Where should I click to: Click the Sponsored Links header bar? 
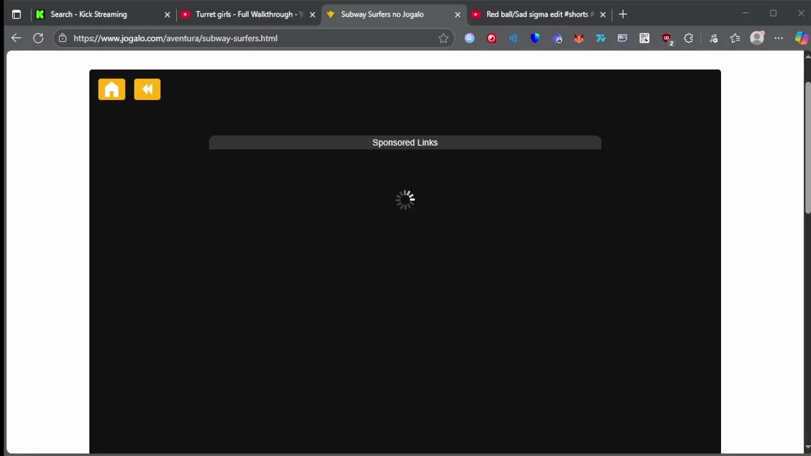tap(405, 142)
